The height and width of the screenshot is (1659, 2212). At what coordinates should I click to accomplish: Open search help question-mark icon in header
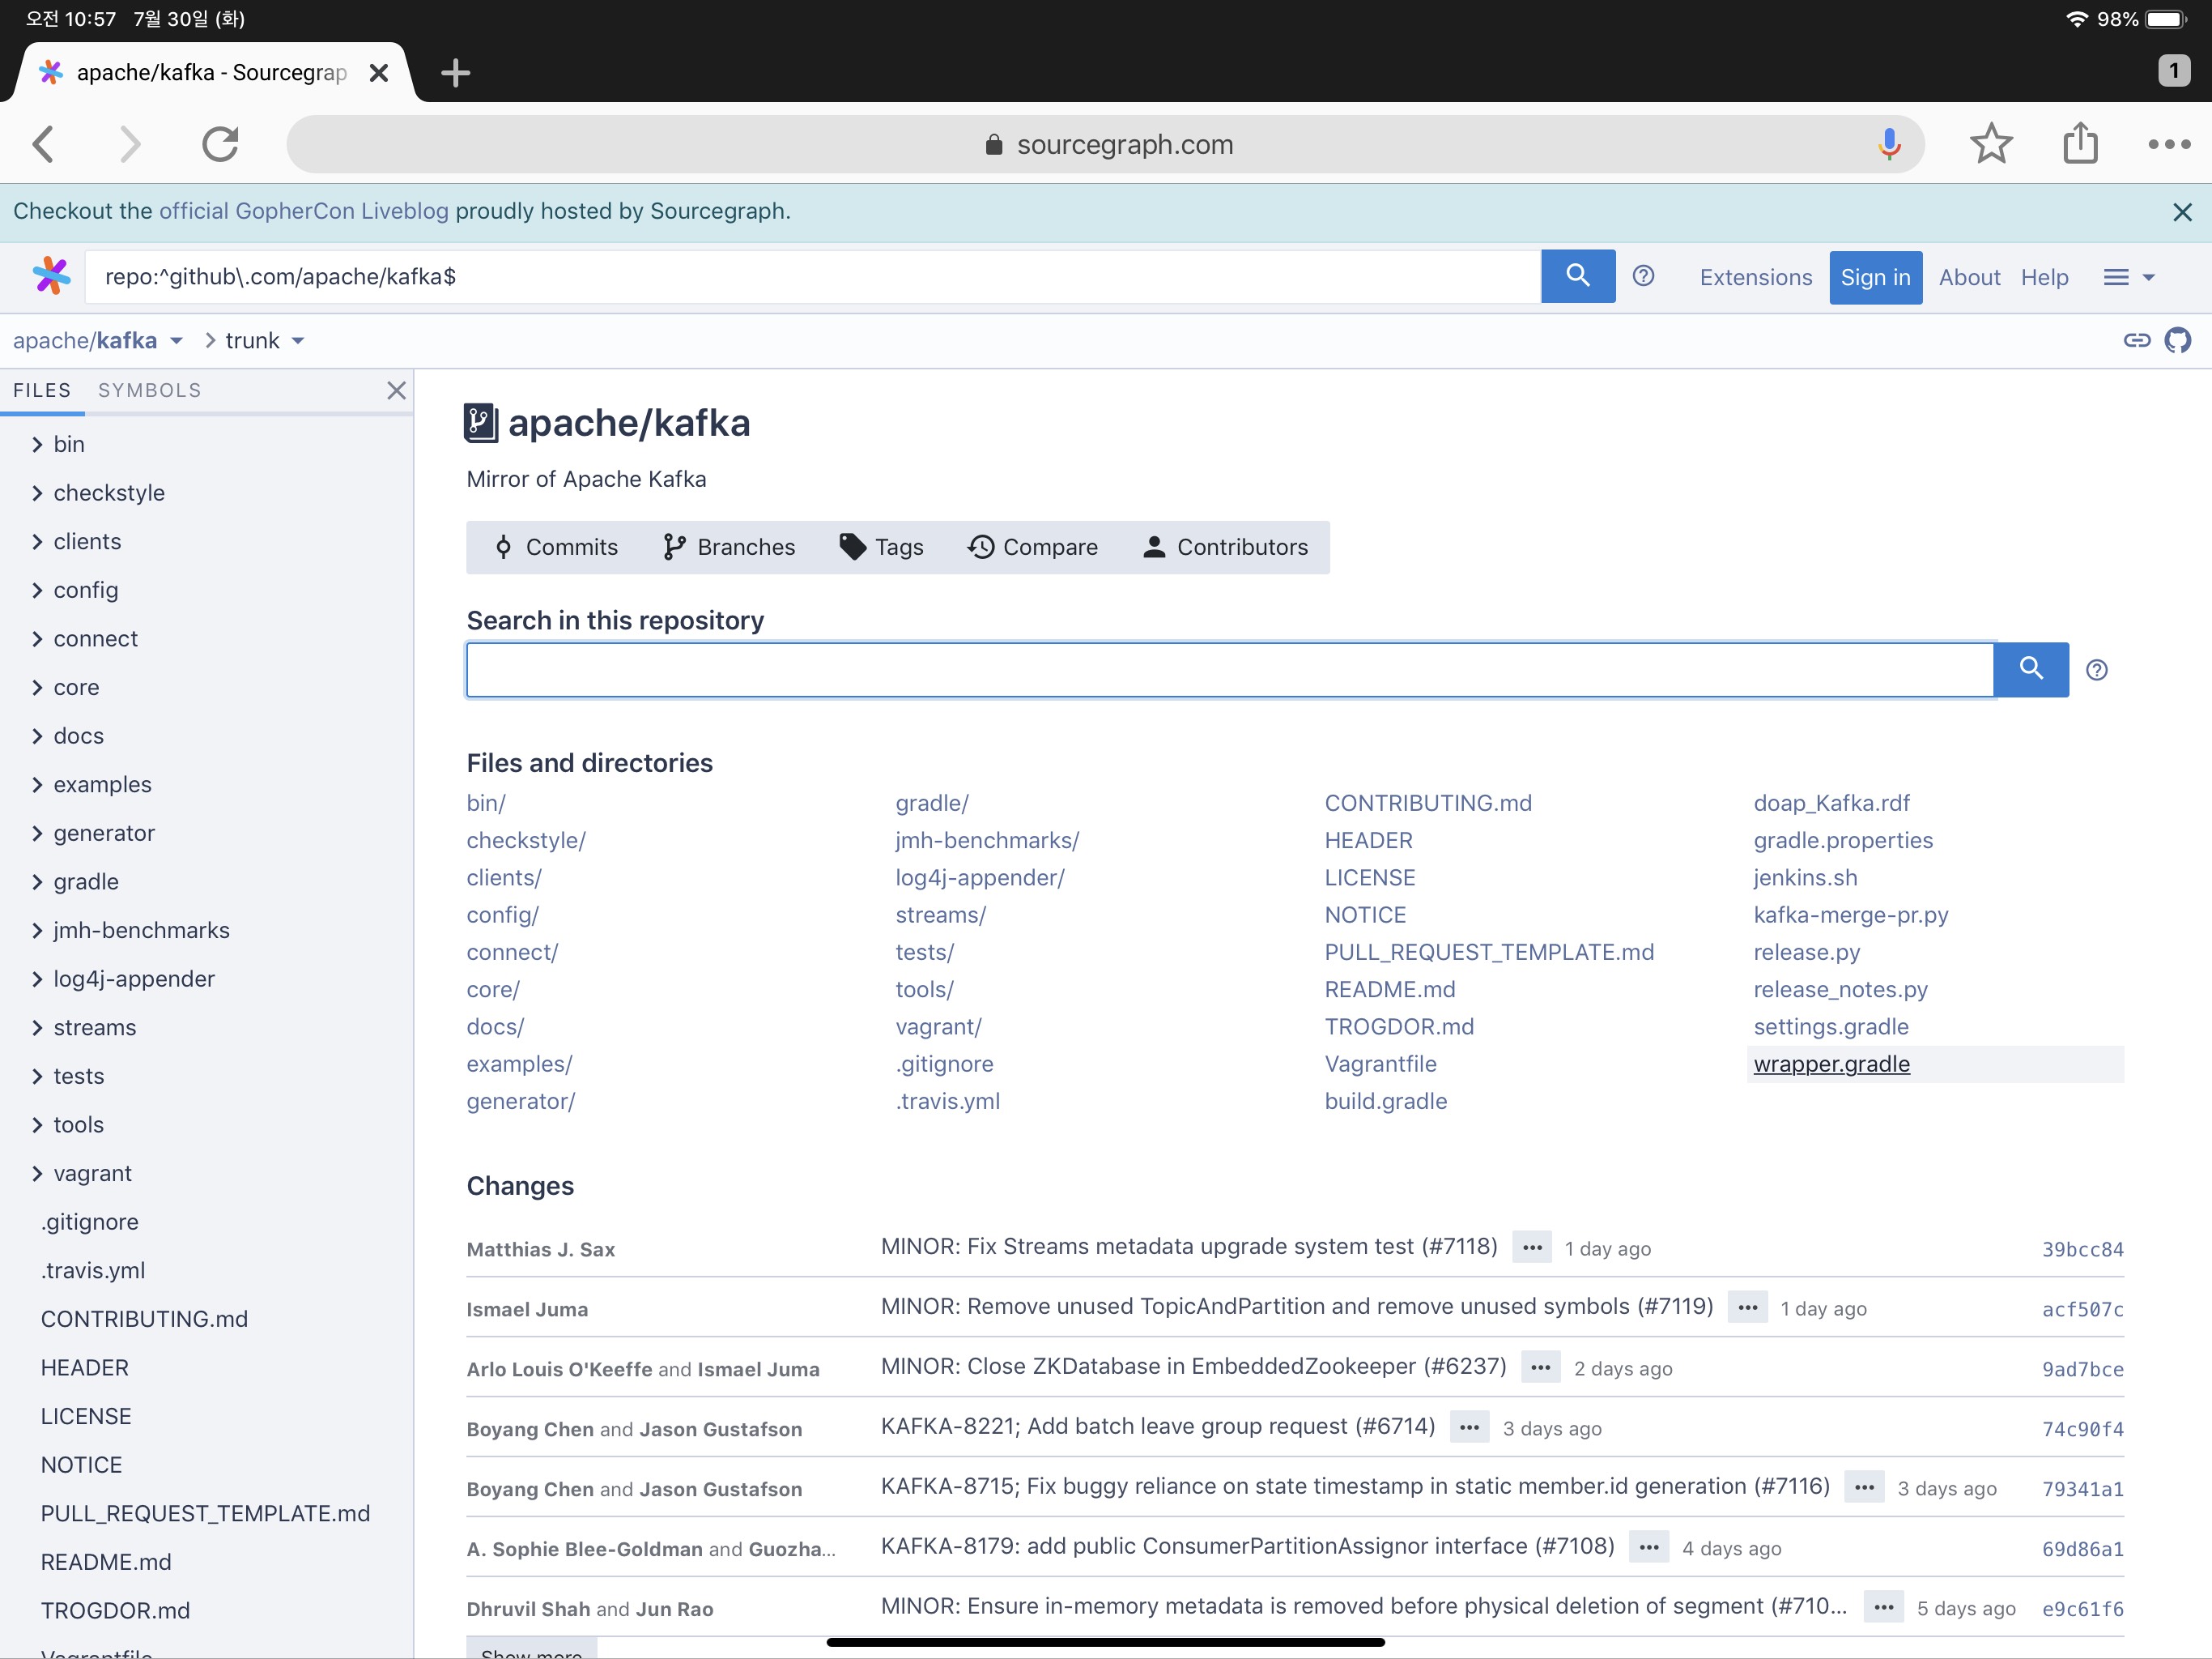(x=1643, y=276)
